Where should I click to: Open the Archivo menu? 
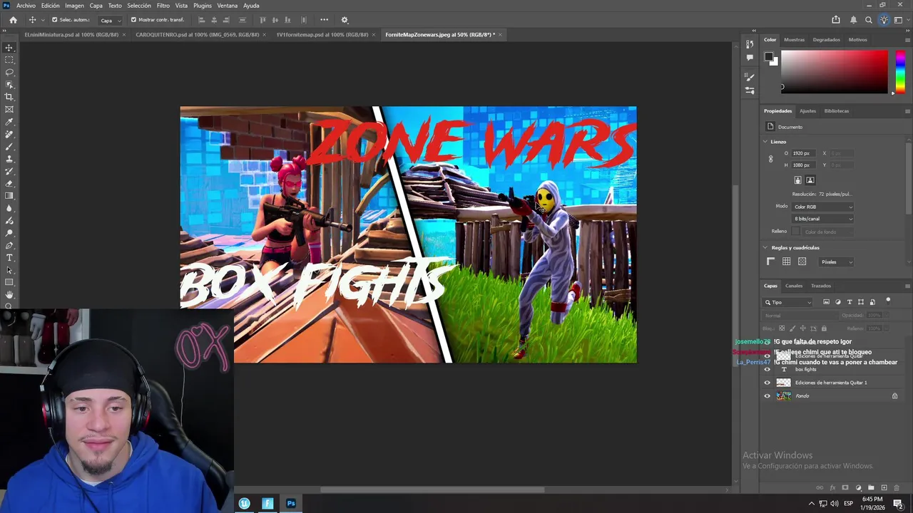(26, 6)
